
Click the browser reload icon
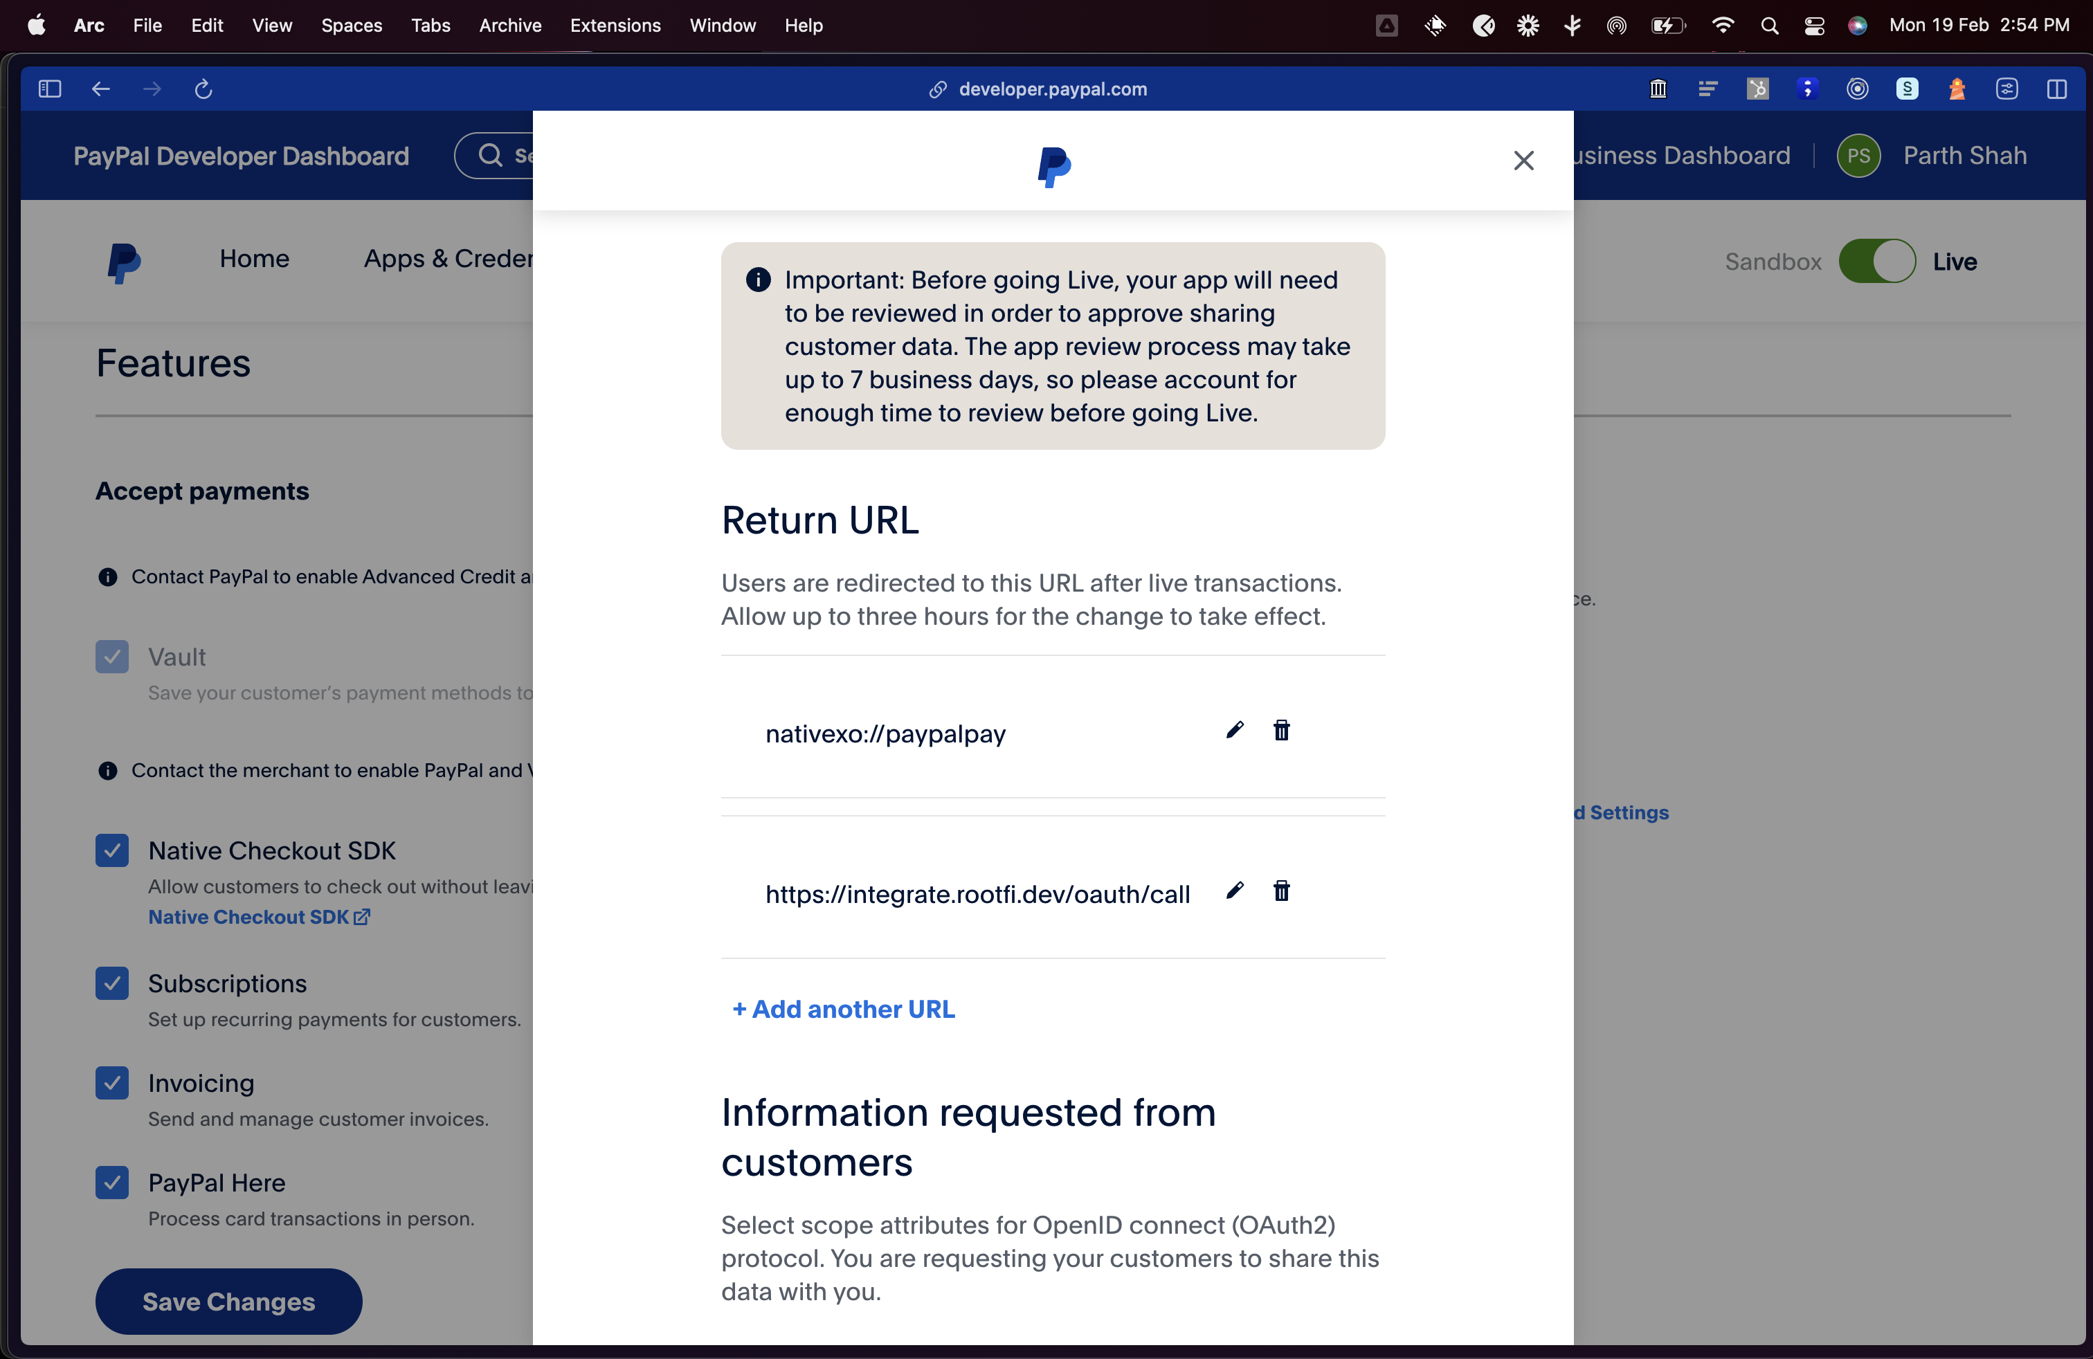(203, 89)
